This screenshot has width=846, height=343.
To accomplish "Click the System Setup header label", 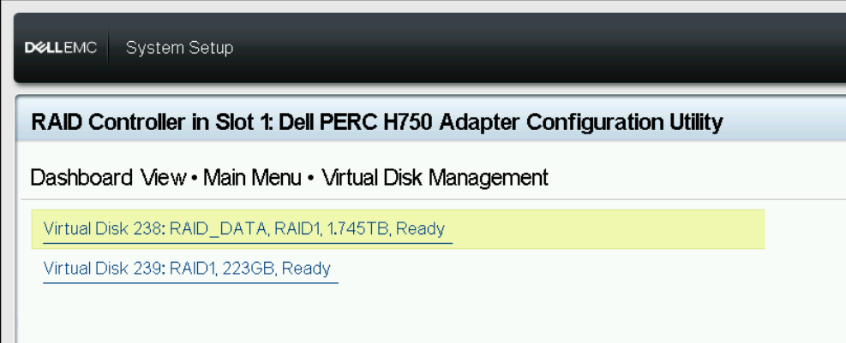I will pyautogui.click(x=180, y=47).
